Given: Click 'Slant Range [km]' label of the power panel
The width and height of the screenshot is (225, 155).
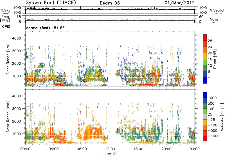Looking at the screenshot, I should [8, 59].
